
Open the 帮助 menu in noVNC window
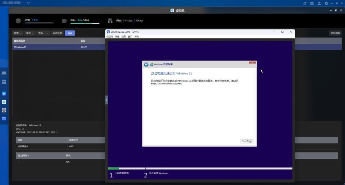[137, 37]
